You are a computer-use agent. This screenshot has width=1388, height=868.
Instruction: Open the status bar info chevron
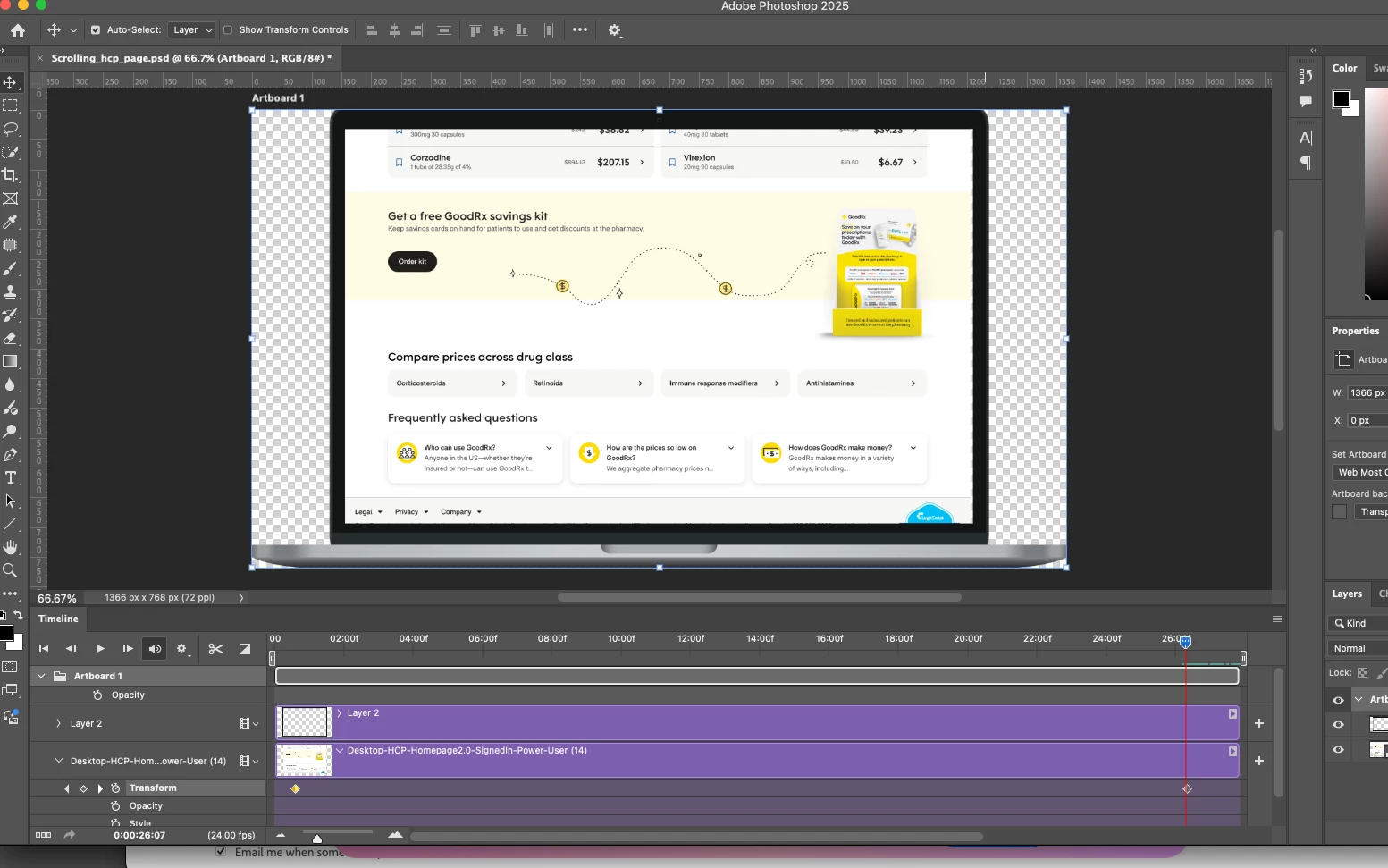pyautogui.click(x=241, y=598)
